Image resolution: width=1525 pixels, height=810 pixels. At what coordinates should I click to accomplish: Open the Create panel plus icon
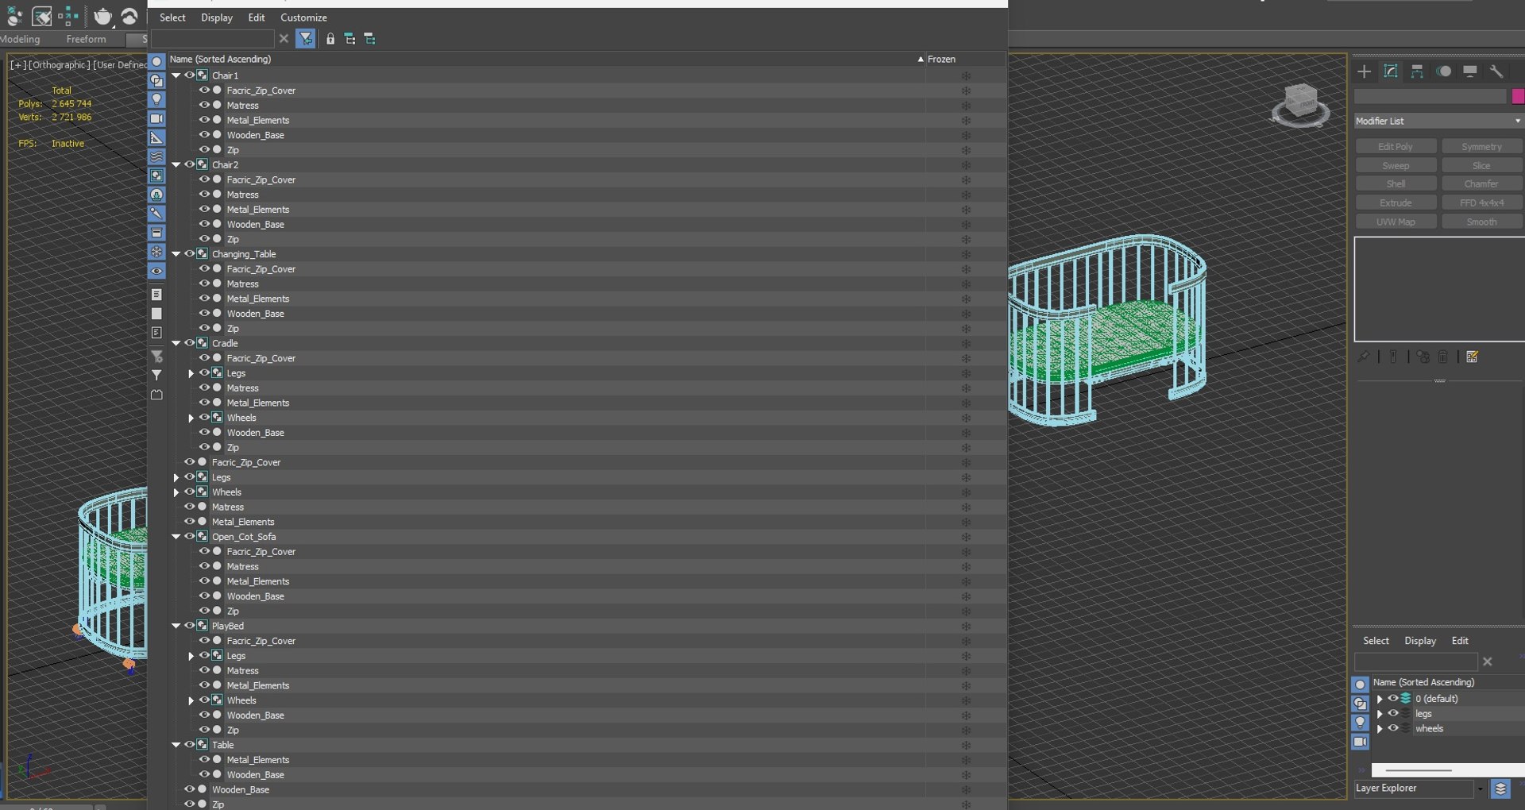click(1364, 71)
